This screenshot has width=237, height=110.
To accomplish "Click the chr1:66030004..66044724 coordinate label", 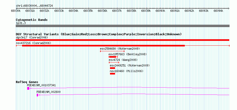I will (34, 6).
